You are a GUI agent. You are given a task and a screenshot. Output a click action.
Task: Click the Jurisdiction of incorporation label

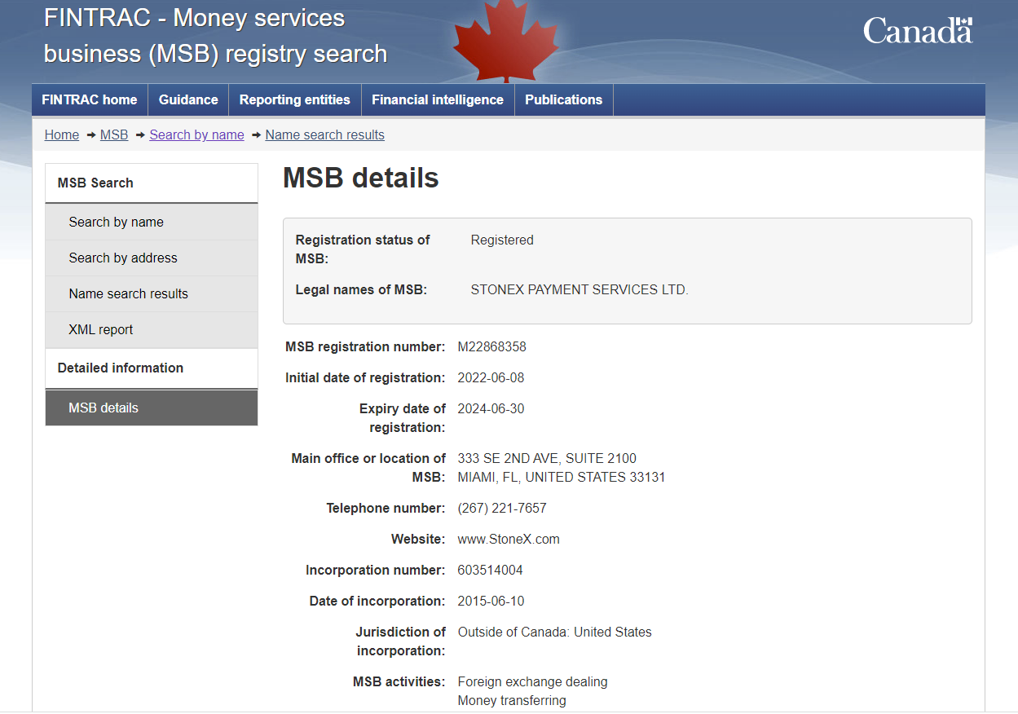click(401, 641)
